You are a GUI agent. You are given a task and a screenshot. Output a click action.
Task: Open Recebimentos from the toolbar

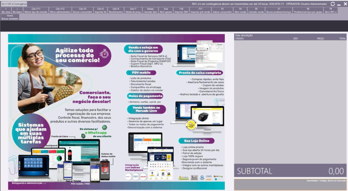[x=116, y=10]
